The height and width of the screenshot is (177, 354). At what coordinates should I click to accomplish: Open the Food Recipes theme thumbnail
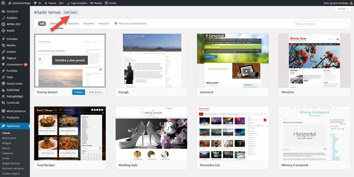tap(70, 134)
